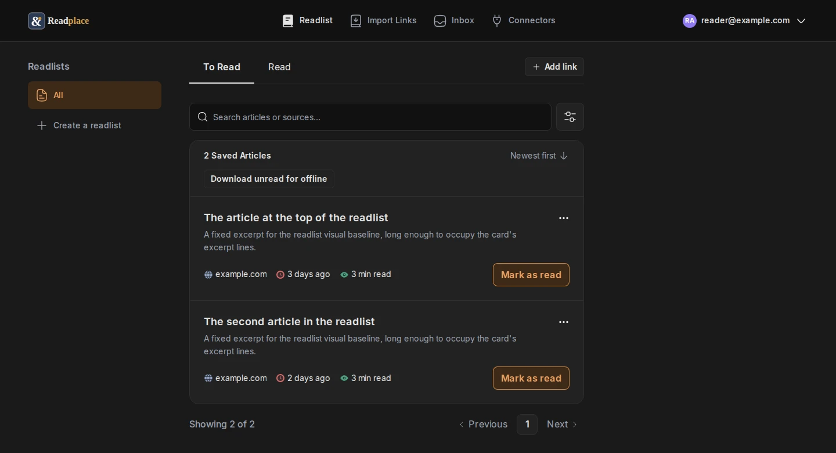Focus the Search articles or sources field
The width and height of the screenshot is (836, 453).
[370, 117]
